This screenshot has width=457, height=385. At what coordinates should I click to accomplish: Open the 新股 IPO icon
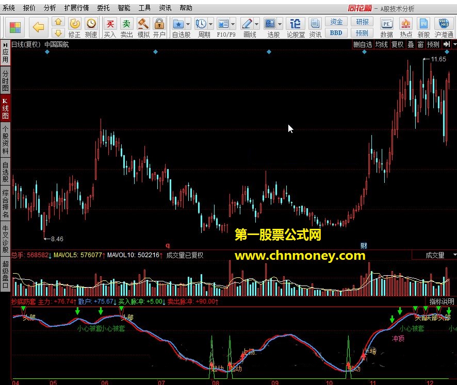point(423,28)
